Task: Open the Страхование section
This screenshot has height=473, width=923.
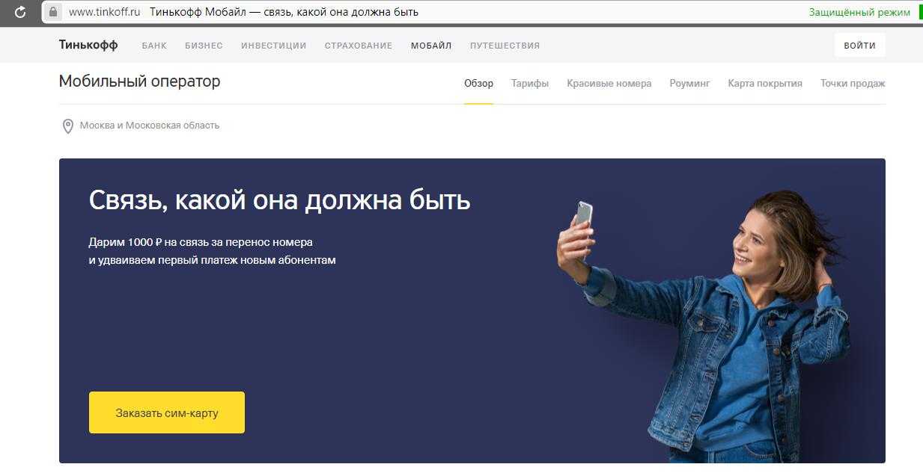Action: pos(359,46)
